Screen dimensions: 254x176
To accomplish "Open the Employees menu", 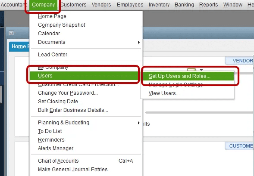I will click(x=130, y=5).
